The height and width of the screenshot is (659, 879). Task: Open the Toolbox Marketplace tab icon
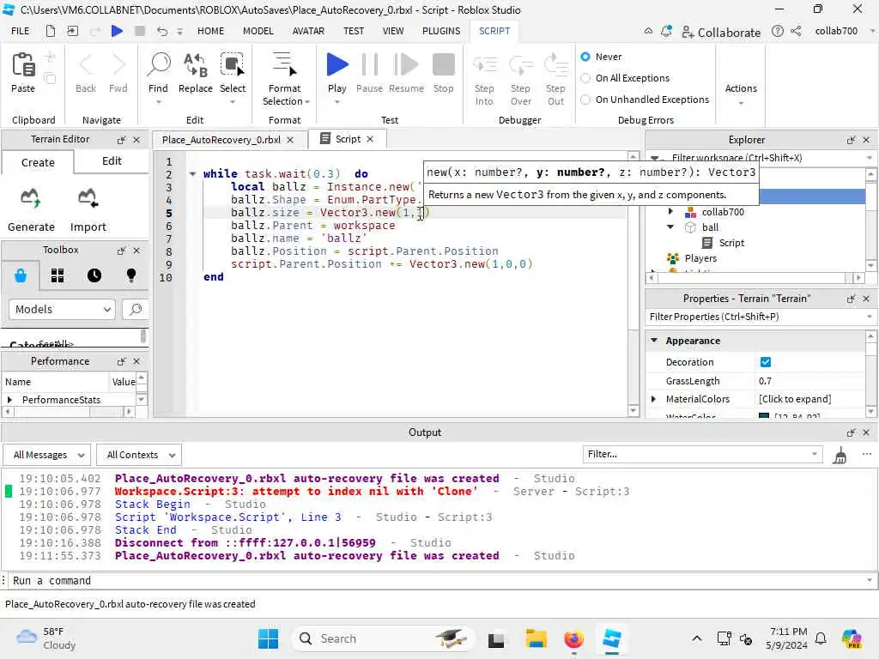(21, 275)
